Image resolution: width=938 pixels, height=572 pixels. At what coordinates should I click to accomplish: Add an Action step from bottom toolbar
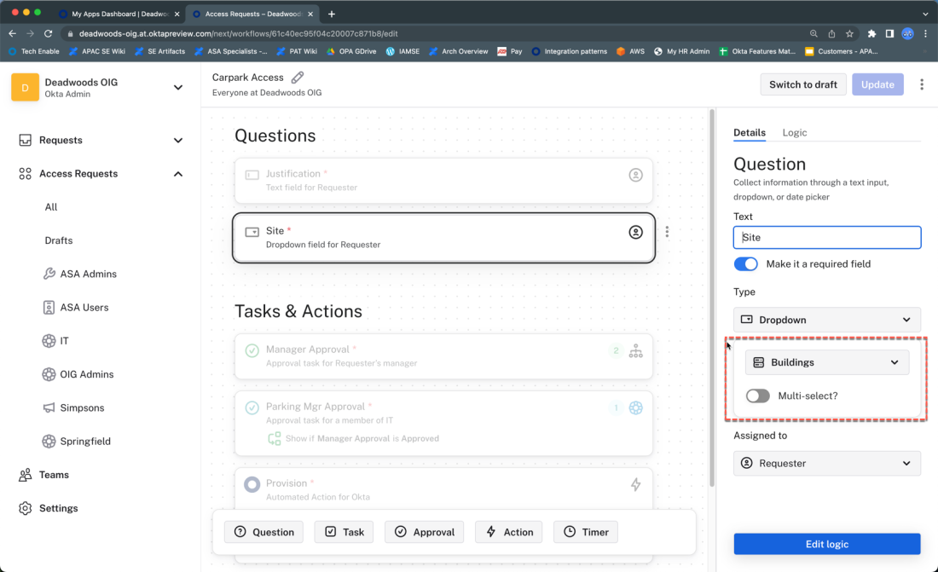pos(508,532)
